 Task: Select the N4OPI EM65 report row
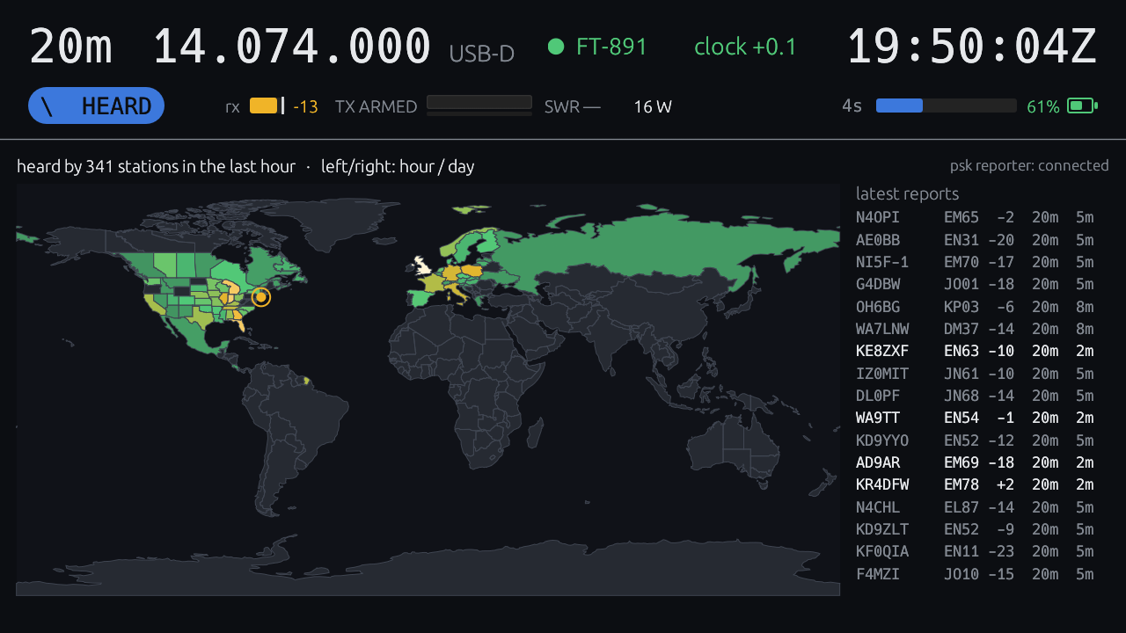(x=975, y=217)
